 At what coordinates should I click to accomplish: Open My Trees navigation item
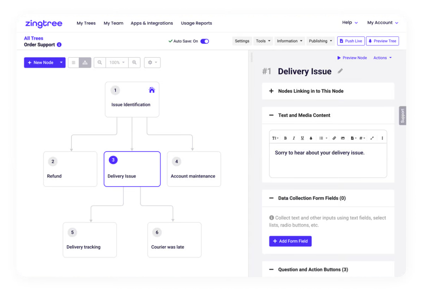pyautogui.click(x=86, y=23)
